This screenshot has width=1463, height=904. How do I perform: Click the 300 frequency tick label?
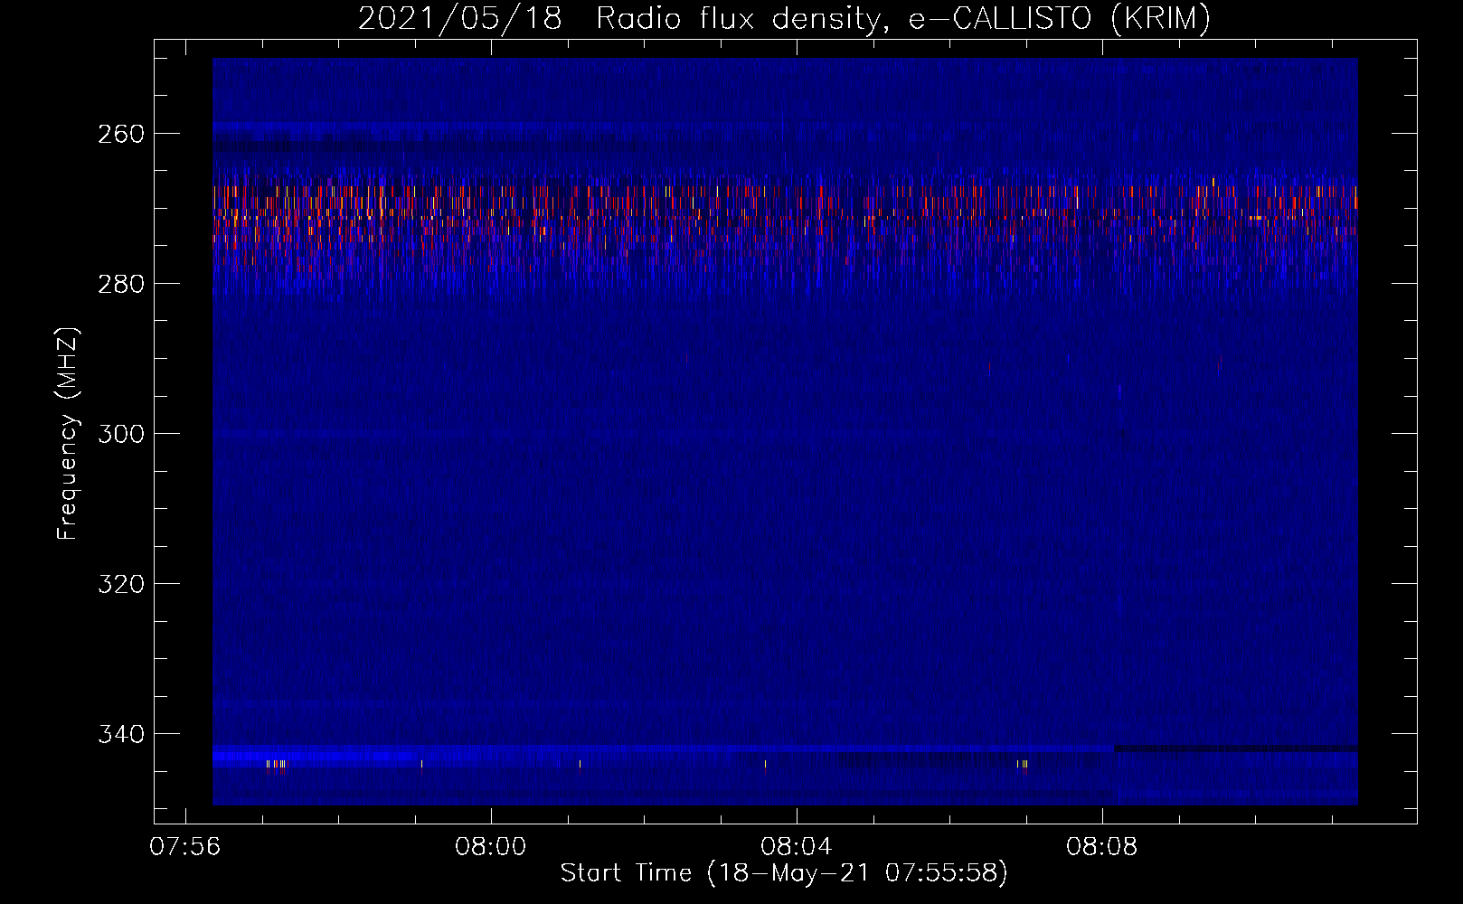[120, 434]
